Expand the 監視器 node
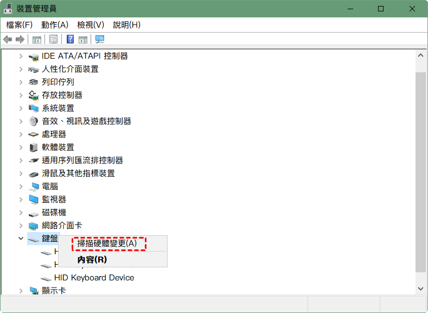 [x=21, y=199]
